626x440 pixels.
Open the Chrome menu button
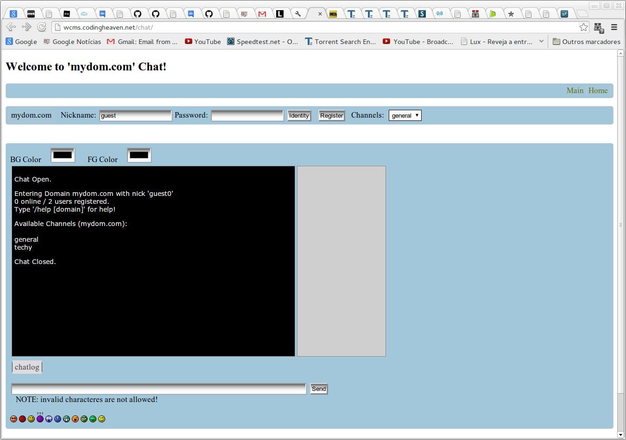pos(614,27)
